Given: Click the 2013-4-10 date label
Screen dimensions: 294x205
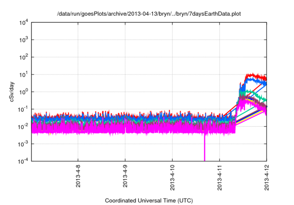Looking at the screenshot, I should click(172, 178).
